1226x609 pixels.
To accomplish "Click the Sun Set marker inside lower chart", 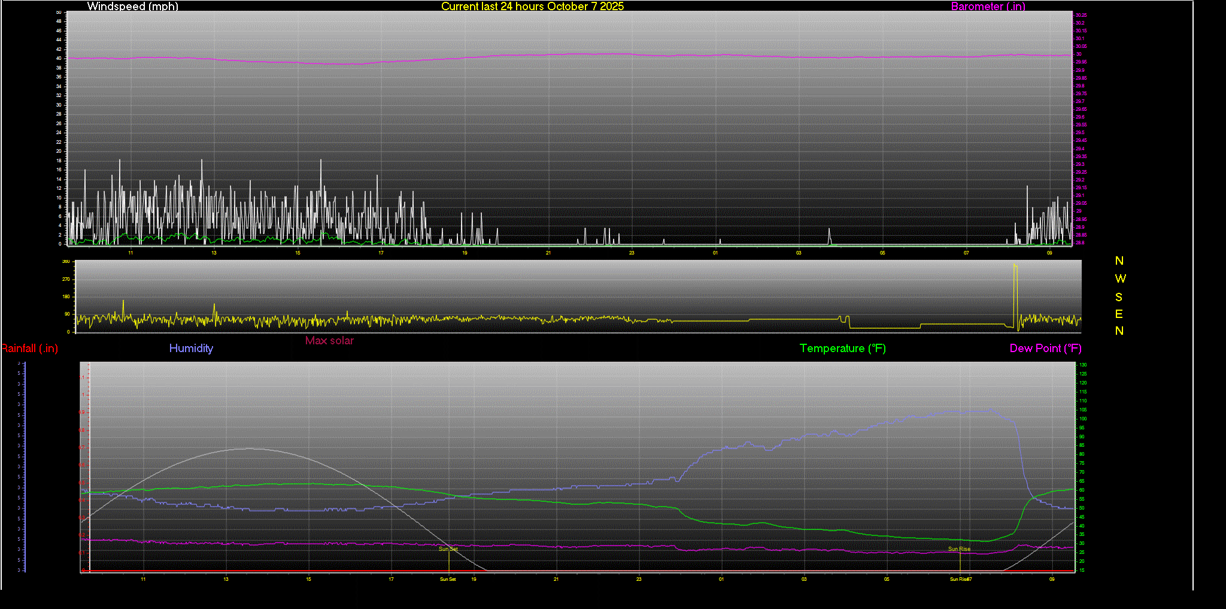I will [x=448, y=549].
